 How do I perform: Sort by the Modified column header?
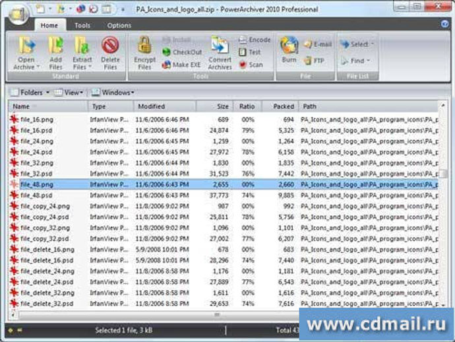[165, 106]
